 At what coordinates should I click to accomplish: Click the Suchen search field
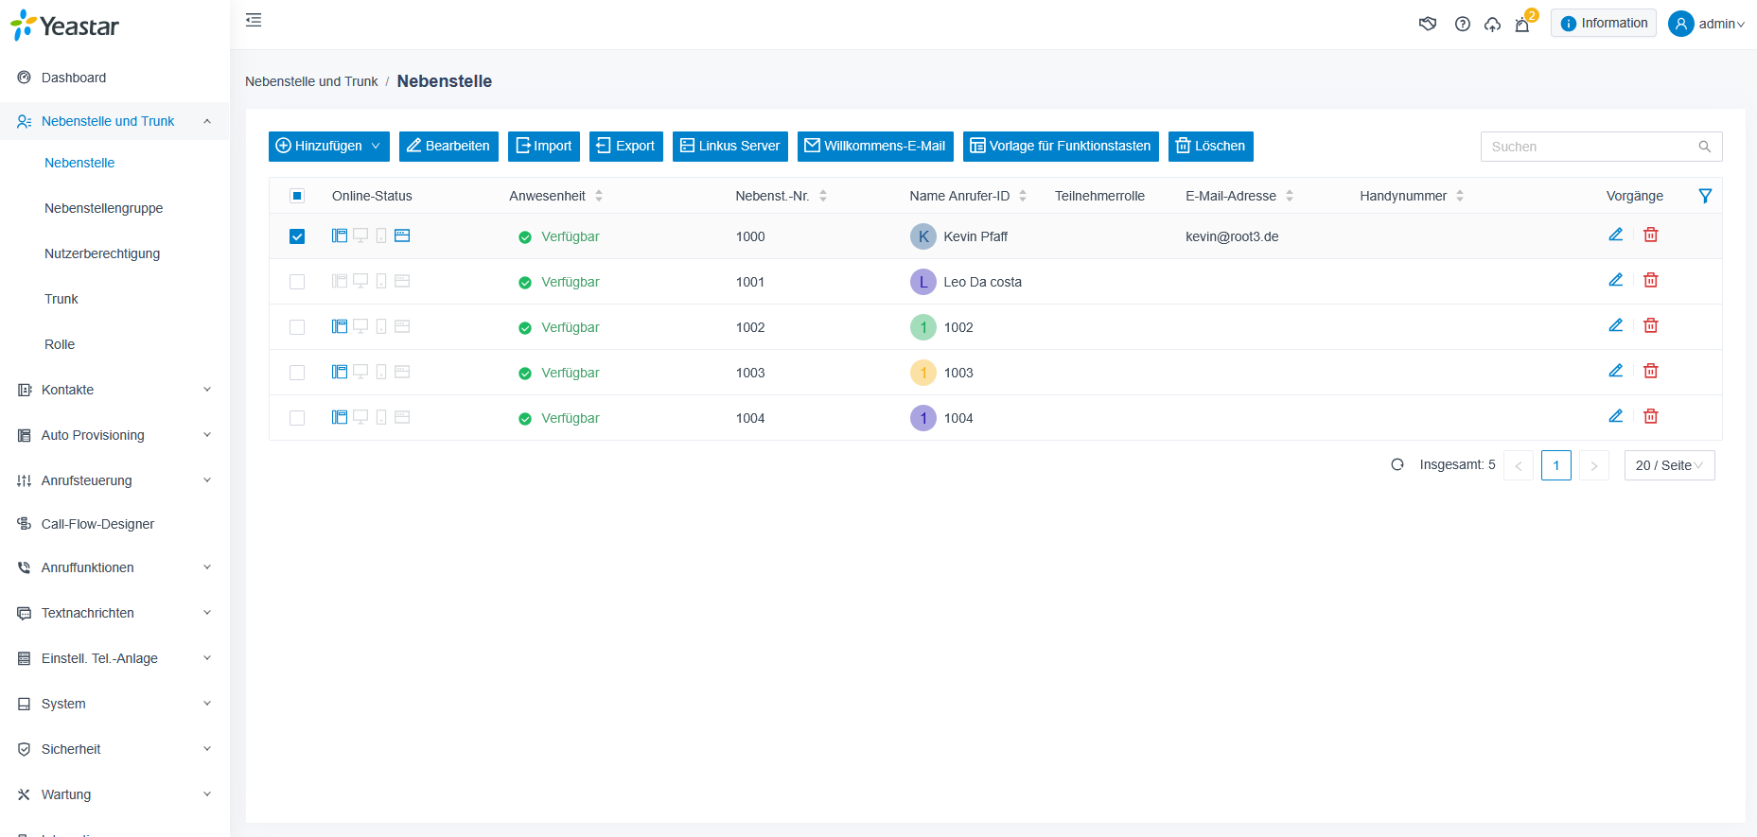click(x=1601, y=147)
